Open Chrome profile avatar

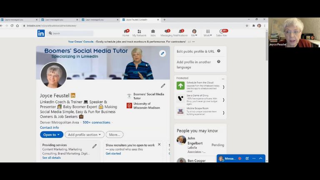pos(259,26)
